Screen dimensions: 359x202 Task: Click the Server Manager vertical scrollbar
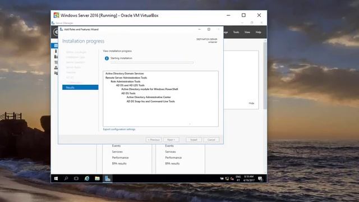point(265,76)
